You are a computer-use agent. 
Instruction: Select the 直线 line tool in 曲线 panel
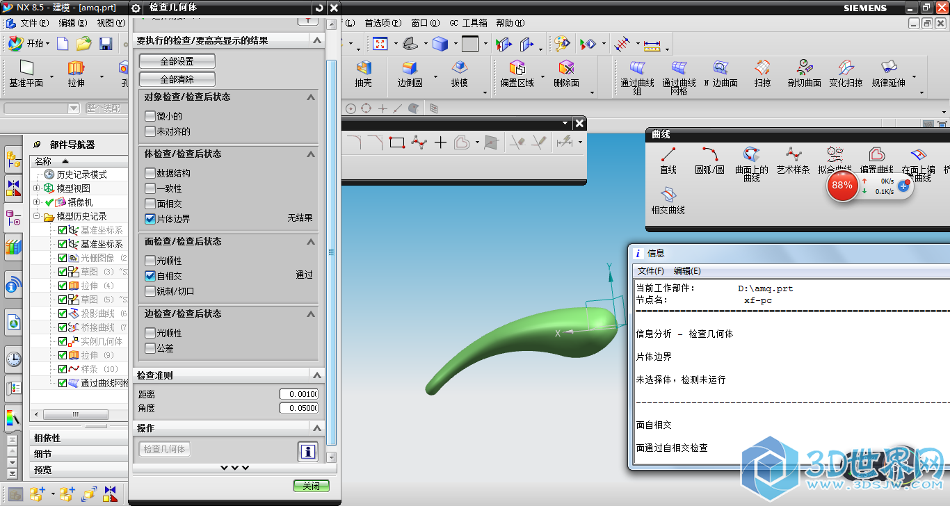(668, 160)
